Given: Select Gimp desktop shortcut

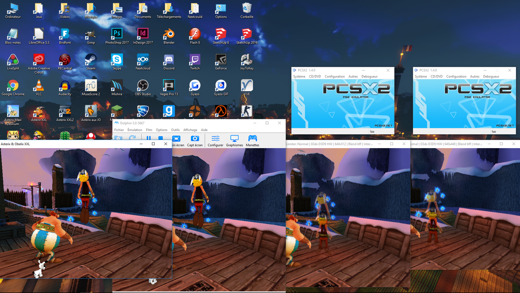Looking at the screenshot, I should [91, 36].
